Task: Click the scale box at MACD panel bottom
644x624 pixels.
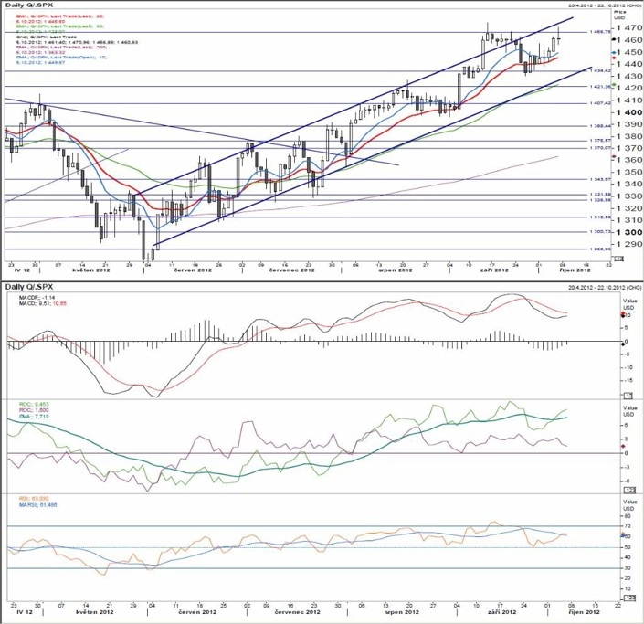Action: coord(628,396)
